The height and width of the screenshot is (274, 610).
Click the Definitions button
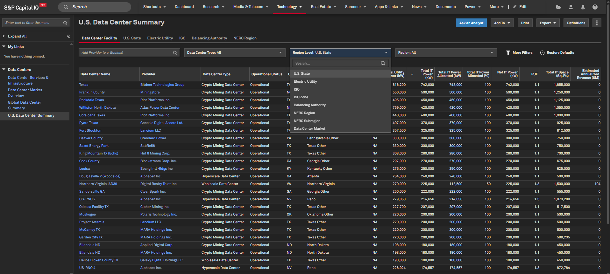click(x=576, y=23)
